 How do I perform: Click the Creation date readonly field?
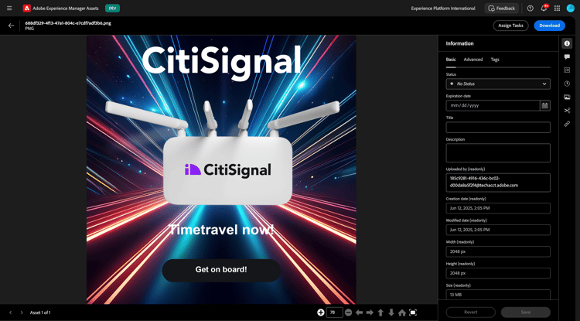(x=498, y=208)
